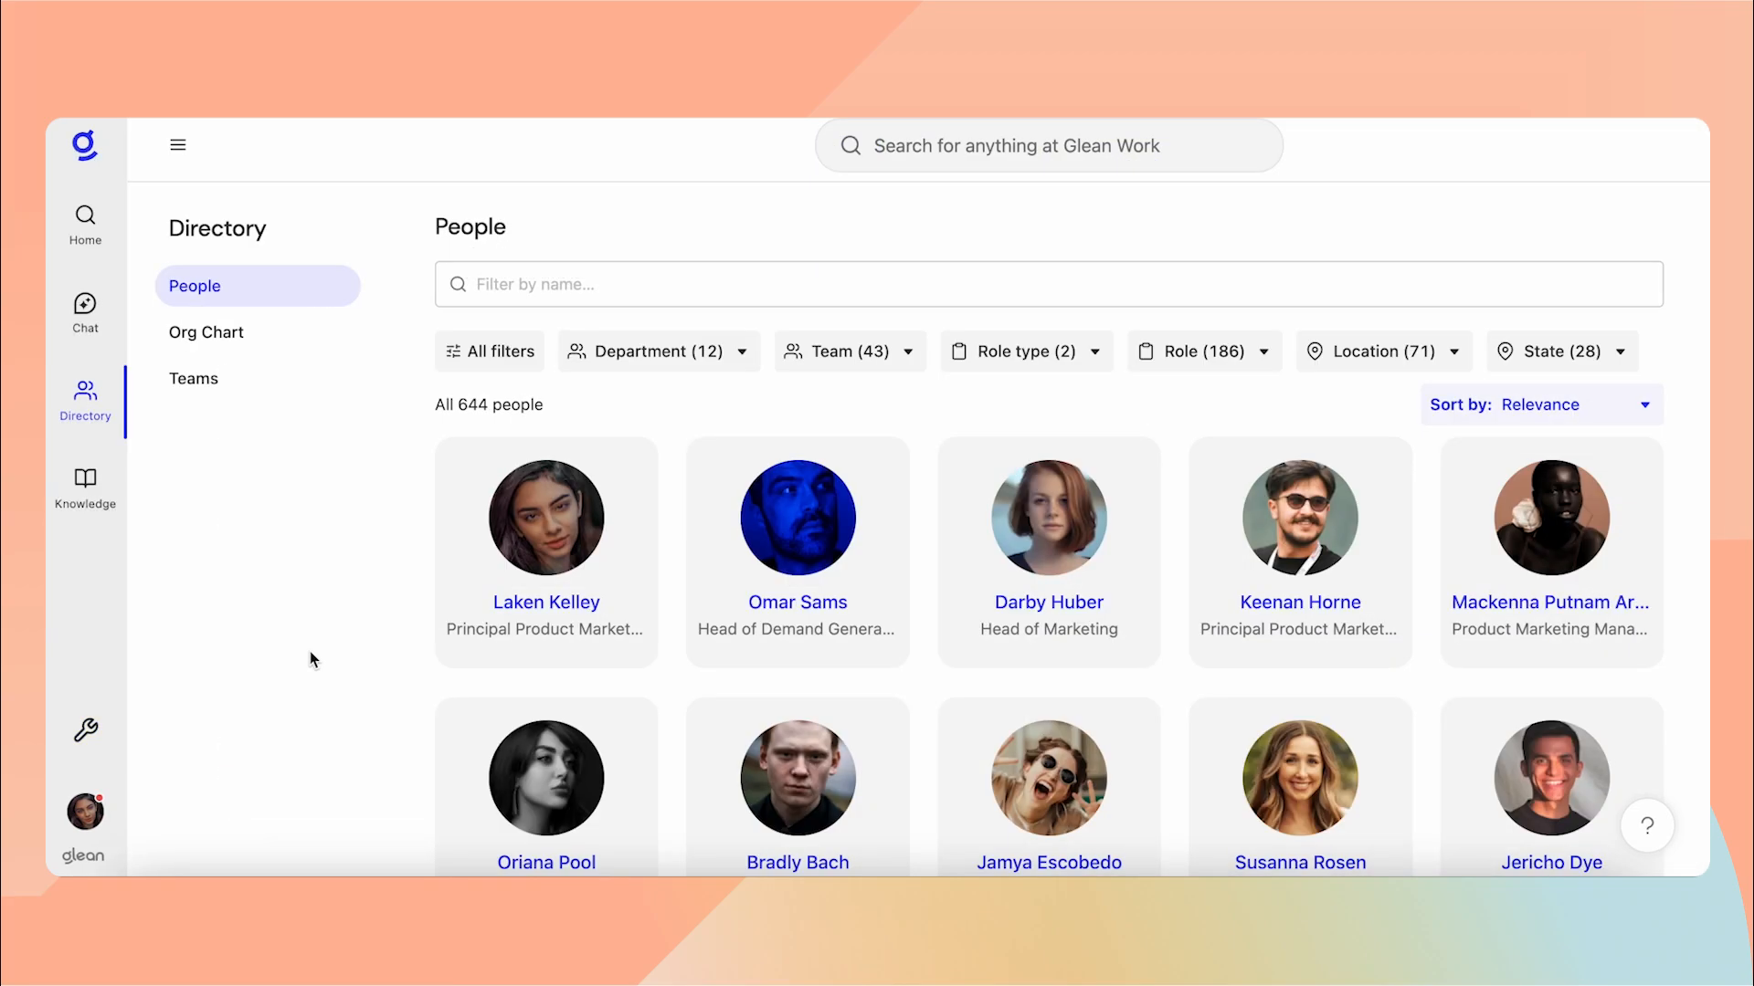Toggle the All filters control
The image size is (1754, 986).
(490, 351)
